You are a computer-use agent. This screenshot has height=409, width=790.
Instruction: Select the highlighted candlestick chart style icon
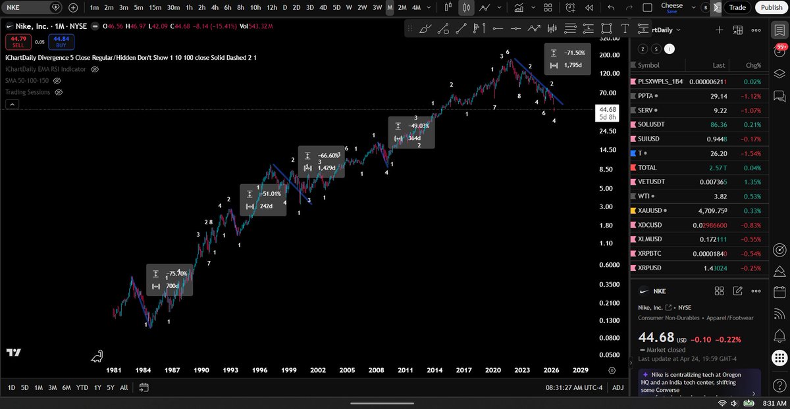[x=466, y=7]
